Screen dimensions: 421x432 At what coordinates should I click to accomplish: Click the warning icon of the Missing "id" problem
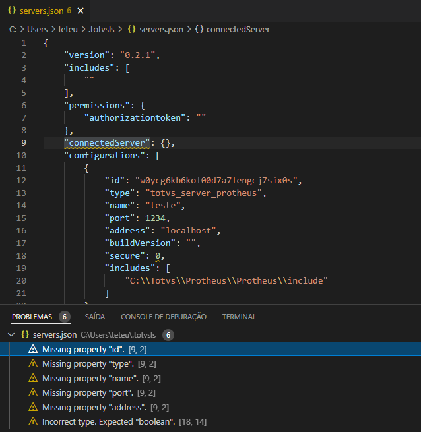tap(33, 349)
